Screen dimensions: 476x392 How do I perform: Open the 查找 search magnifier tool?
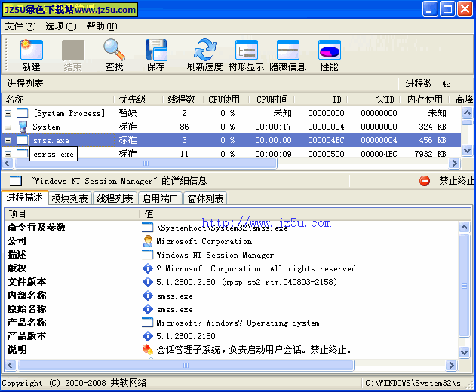114,50
